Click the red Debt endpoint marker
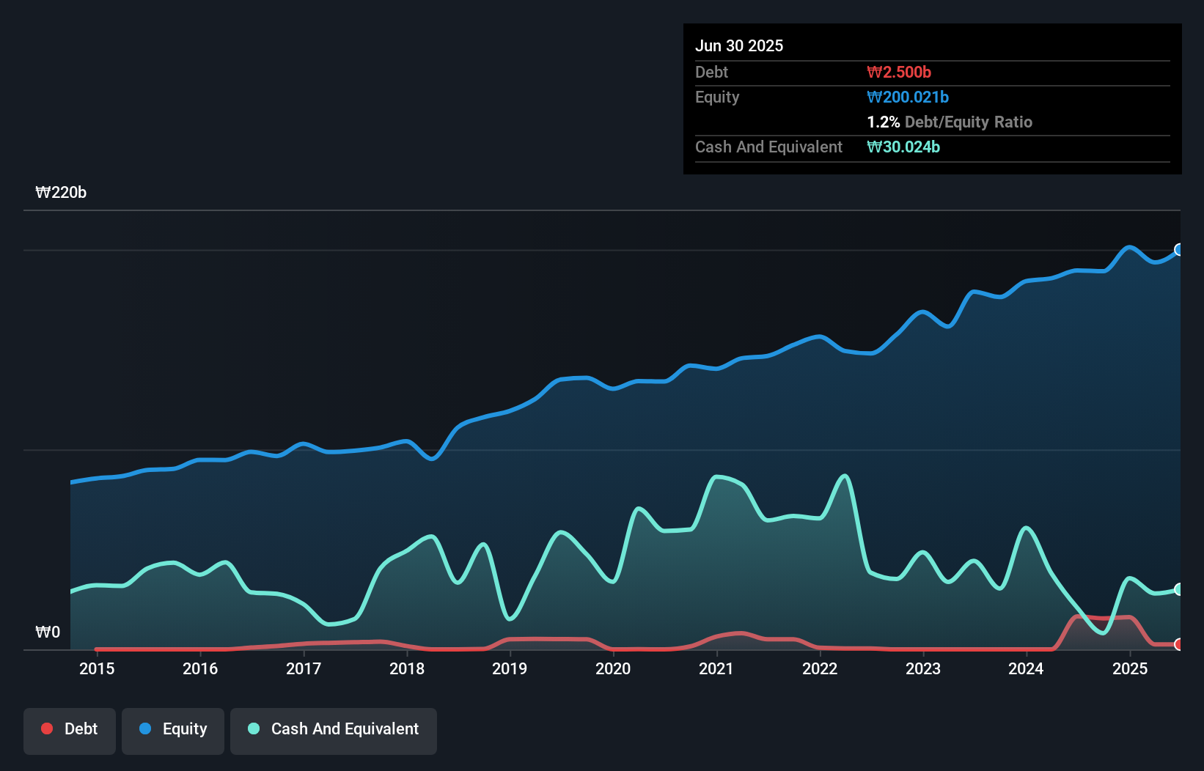Viewport: 1204px width, 771px height. tap(1179, 644)
